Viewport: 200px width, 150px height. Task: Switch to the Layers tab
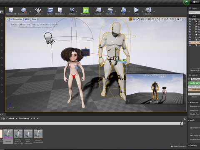[193, 8]
